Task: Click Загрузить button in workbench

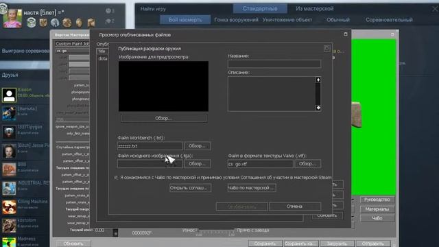Action: tap(337, 244)
